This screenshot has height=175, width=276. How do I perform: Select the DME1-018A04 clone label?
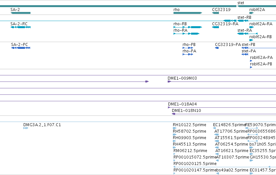[x=182, y=104]
